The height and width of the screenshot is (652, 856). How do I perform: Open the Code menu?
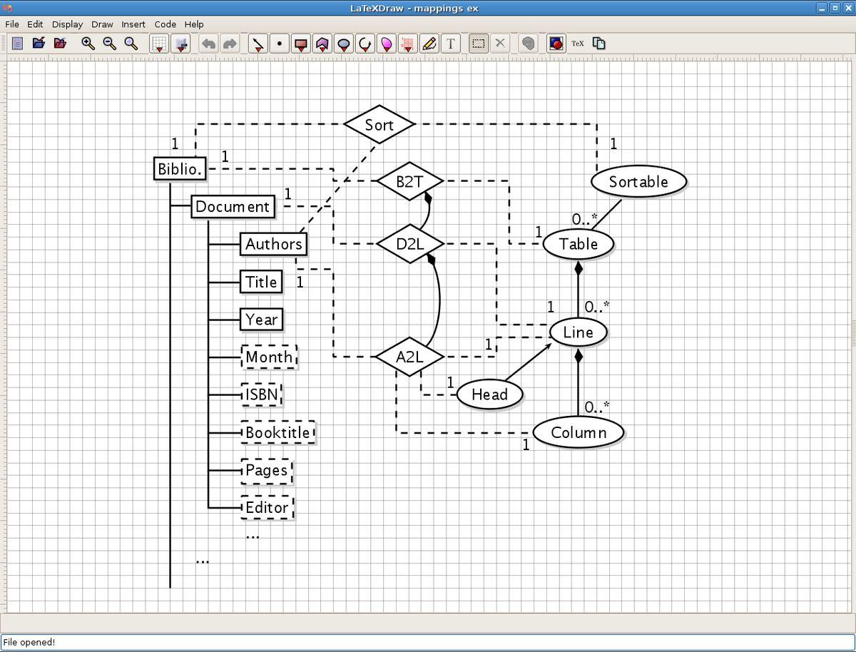coord(165,24)
